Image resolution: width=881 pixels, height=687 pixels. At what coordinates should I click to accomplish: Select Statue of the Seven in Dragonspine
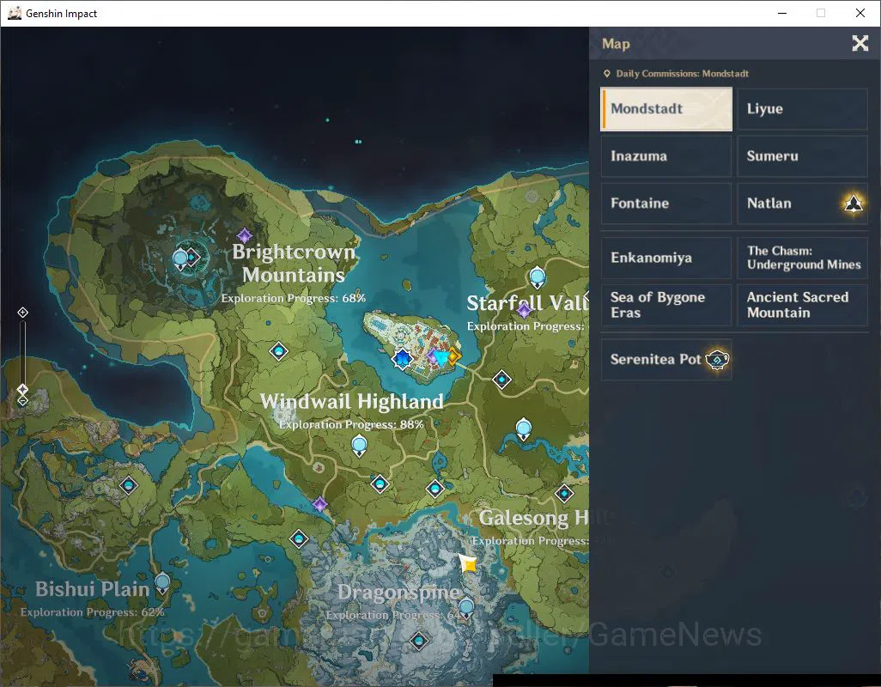point(465,608)
